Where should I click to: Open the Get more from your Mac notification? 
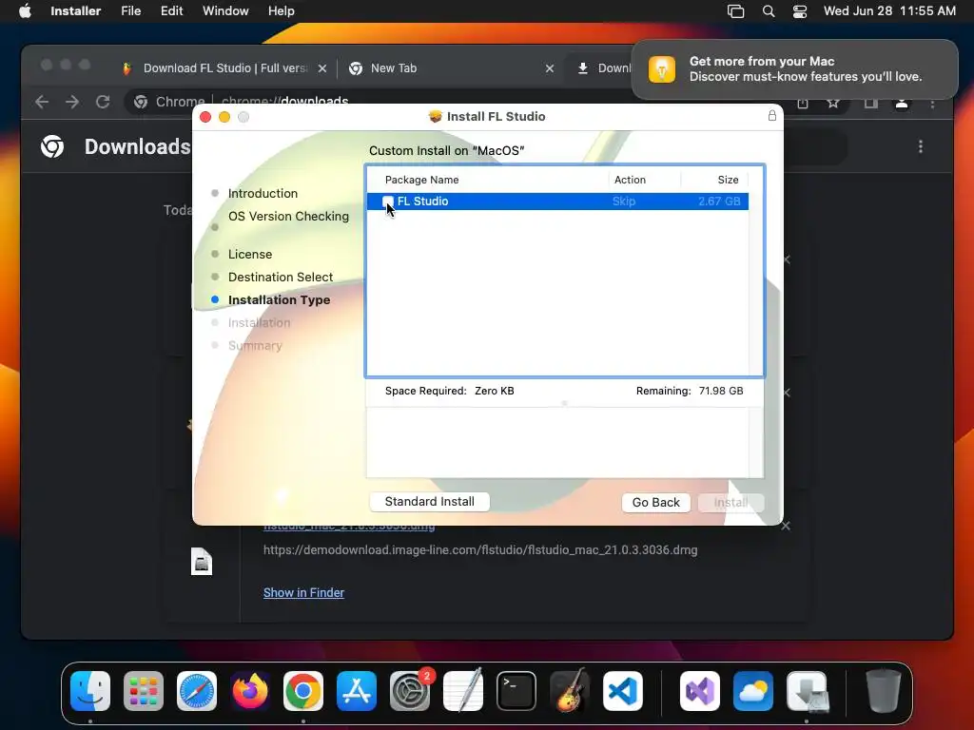click(x=794, y=68)
